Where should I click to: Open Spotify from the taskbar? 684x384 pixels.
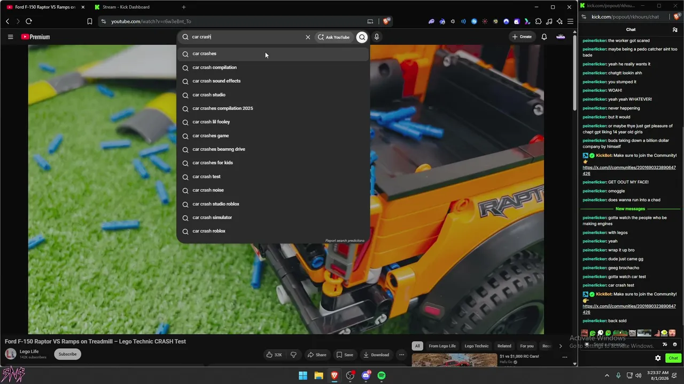pos(382,375)
